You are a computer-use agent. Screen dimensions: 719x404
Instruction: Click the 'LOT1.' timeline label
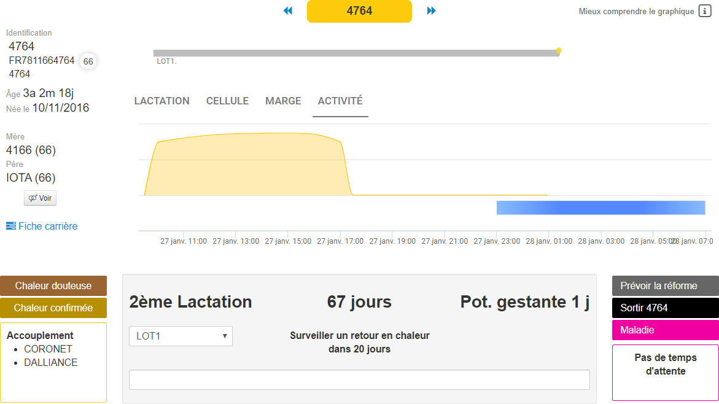(x=166, y=61)
